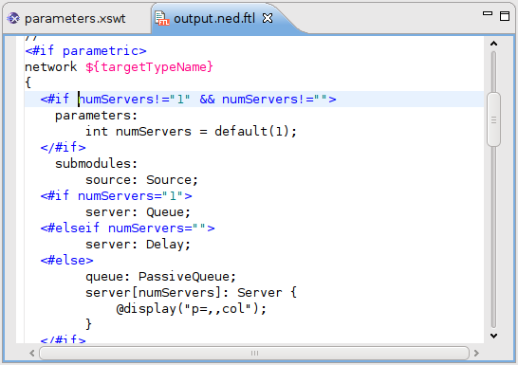Click the 'network' keyword
This screenshot has width=518, height=365.
[x=51, y=67]
